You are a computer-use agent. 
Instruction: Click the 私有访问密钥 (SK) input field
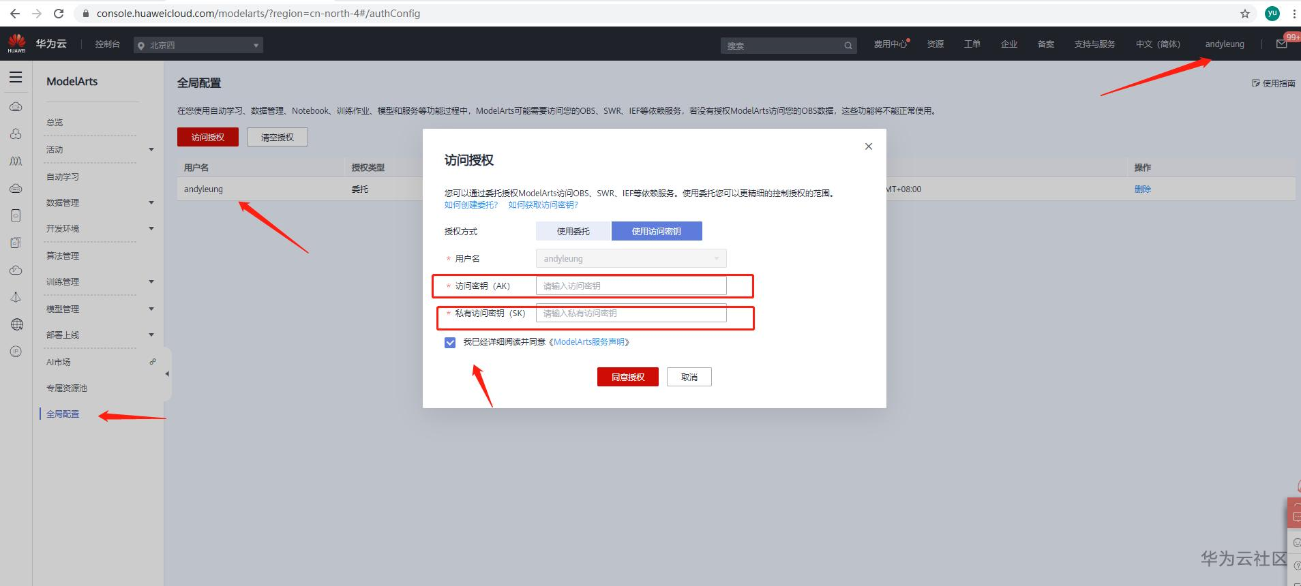[x=631, y=313]
